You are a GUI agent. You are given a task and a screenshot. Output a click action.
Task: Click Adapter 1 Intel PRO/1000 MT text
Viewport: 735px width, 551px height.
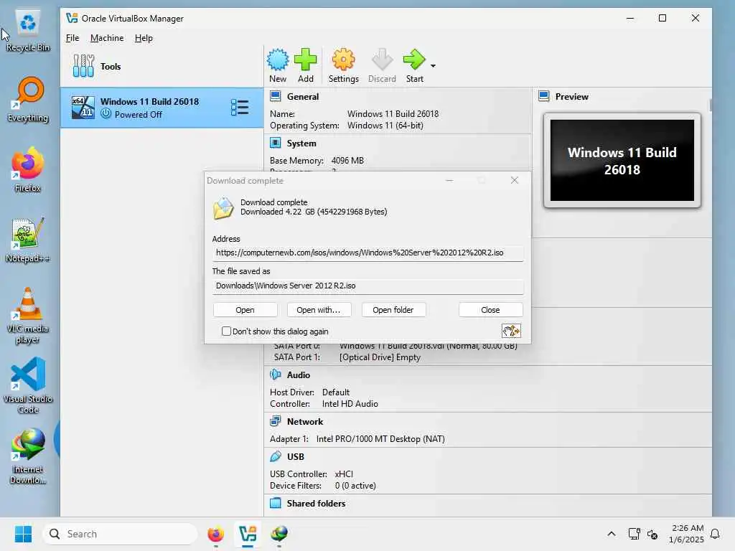(357, 439)
